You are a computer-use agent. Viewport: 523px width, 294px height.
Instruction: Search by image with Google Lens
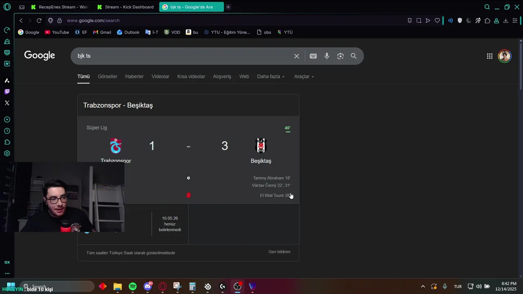point(340,56)
